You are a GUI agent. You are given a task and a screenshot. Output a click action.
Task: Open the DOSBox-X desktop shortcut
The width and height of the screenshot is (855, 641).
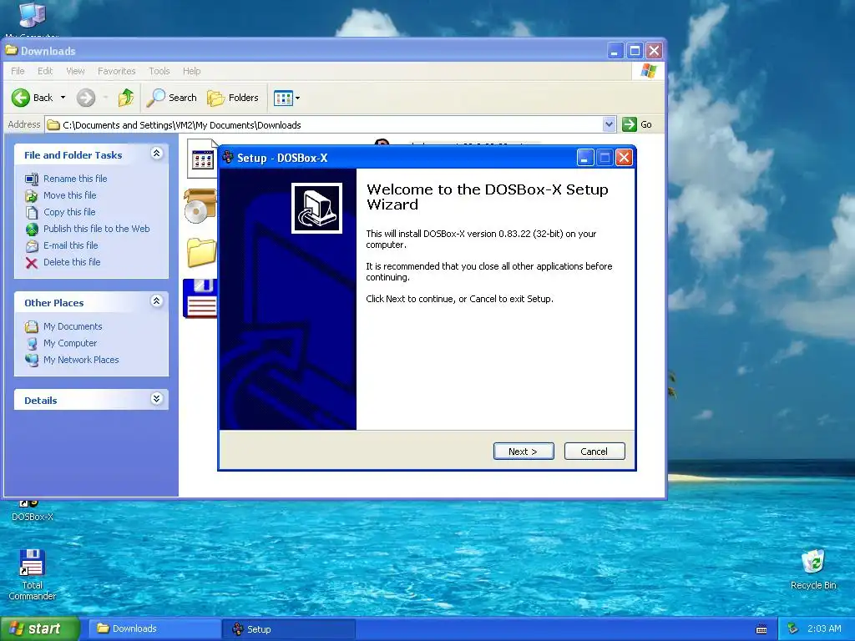click(x=33, y=512)
